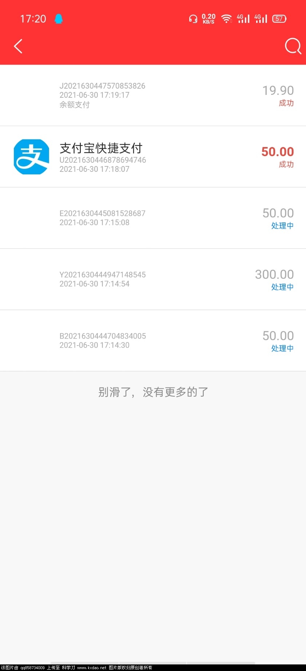
Task: Tap 成功 status under 19.90
Action: [286, 103]
